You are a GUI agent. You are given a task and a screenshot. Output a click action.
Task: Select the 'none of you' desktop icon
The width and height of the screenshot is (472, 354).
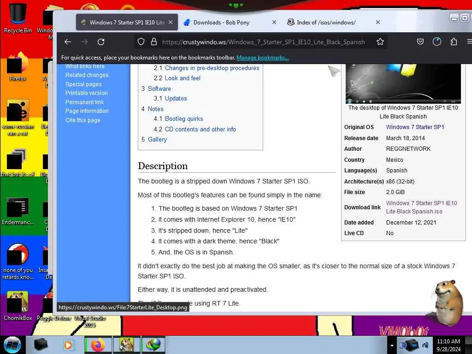[18, 261]
